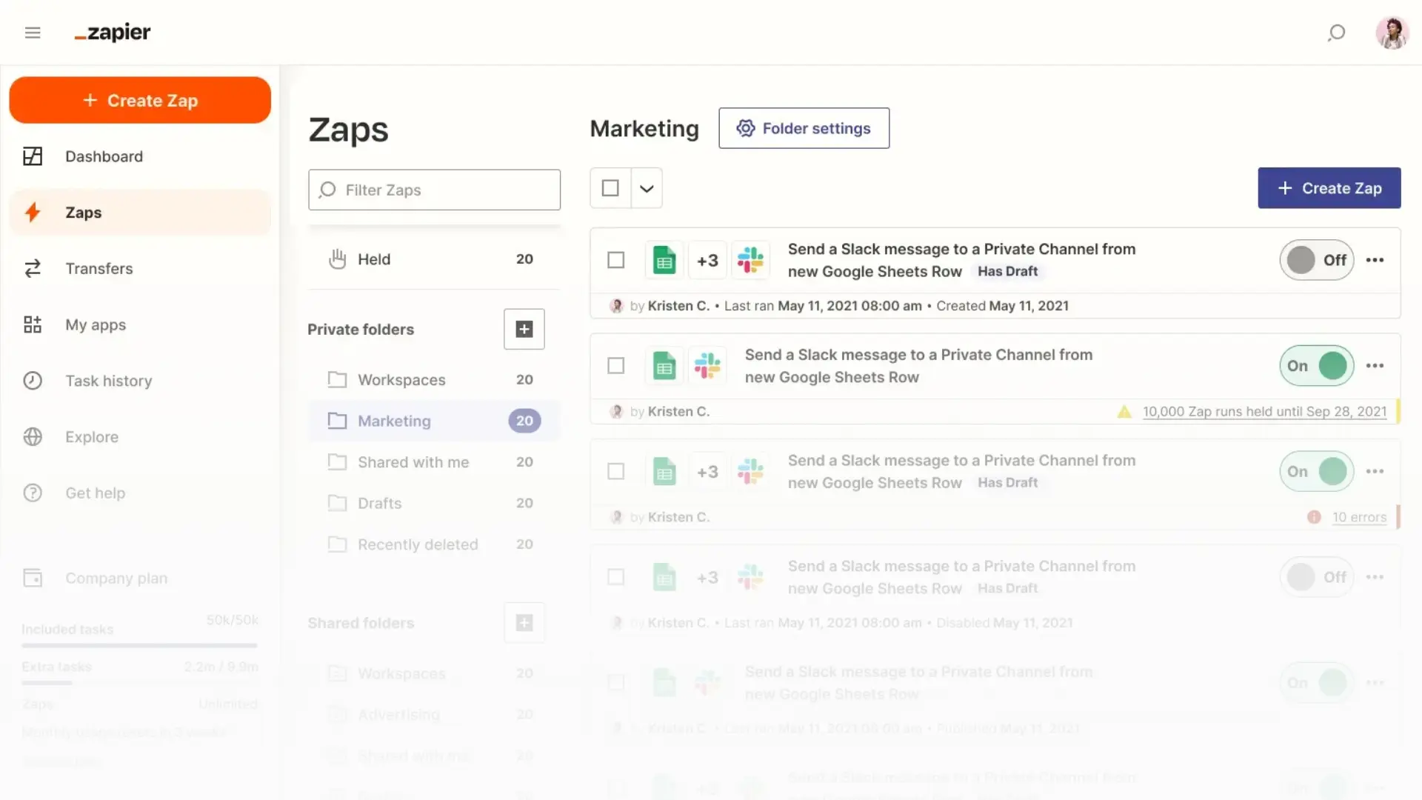Click Google Sheets icon on first zap

click(664, 260)
